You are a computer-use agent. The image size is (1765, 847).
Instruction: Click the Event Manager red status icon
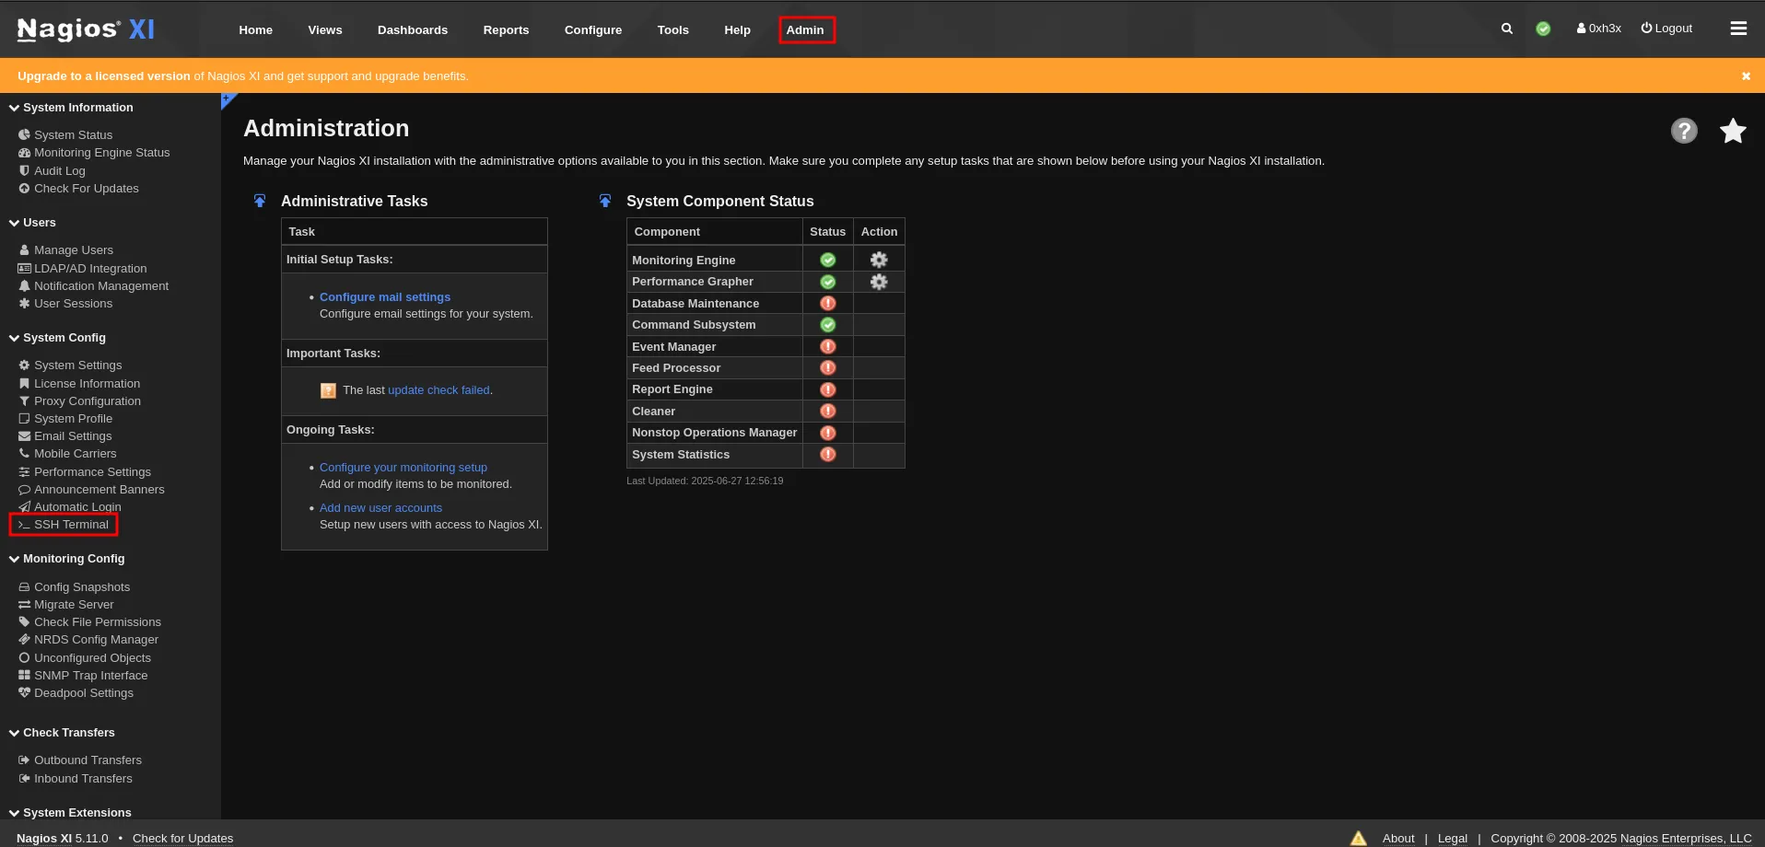(828, 346)
